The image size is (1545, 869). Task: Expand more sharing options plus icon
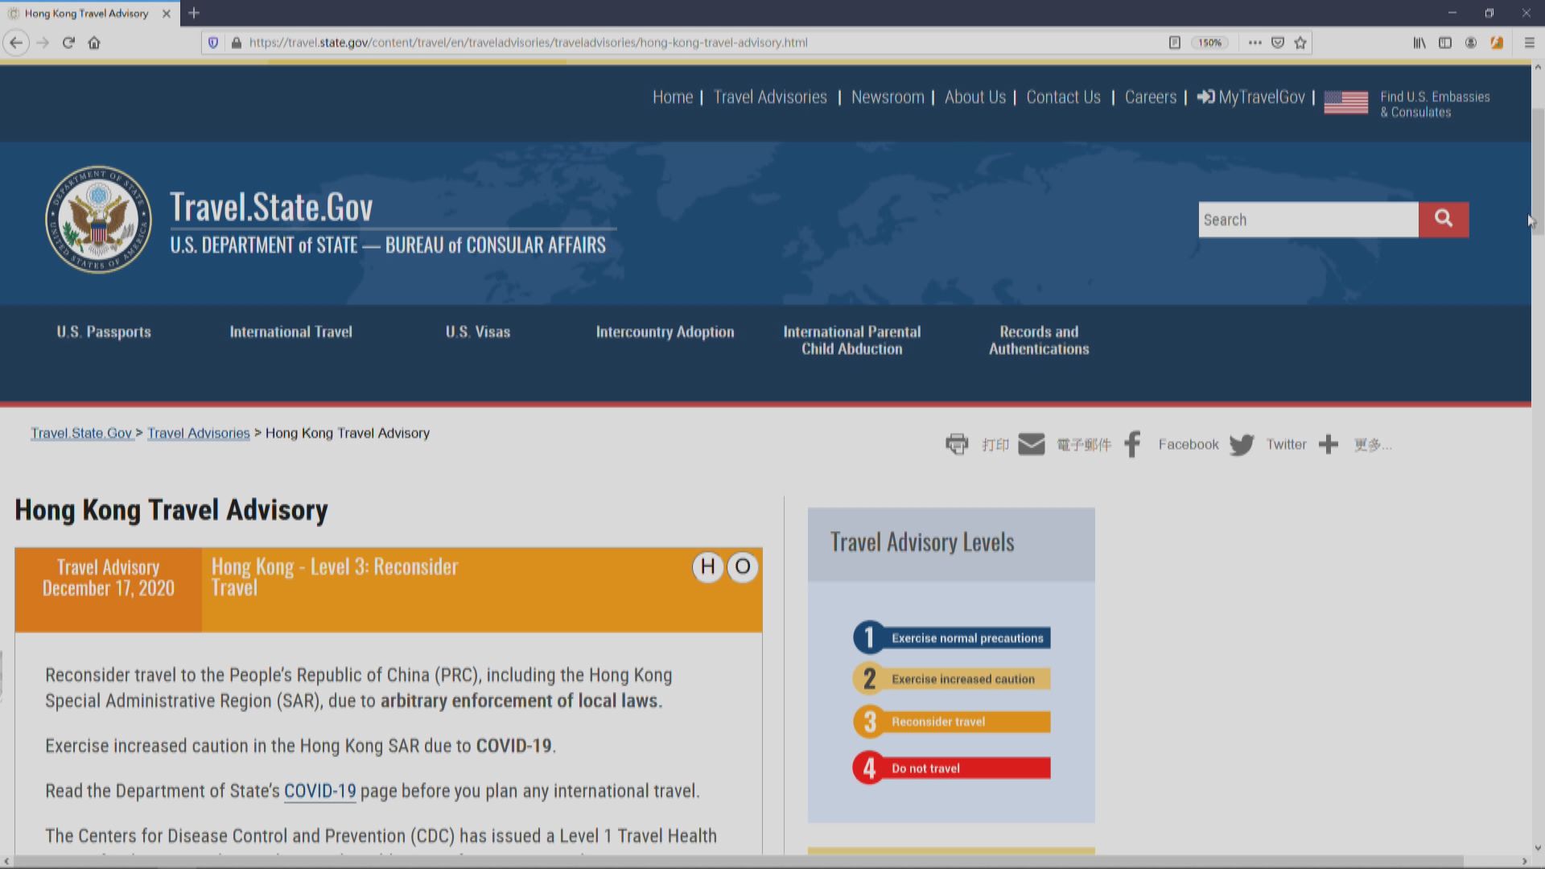(x=1329, y=444)
